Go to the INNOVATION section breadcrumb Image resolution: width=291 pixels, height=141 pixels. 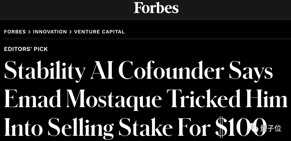click(x=50, y=32)
